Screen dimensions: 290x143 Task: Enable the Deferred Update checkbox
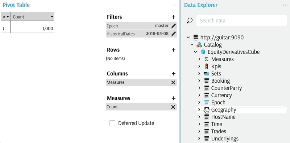pyautogui.click(x=112, y=123)
